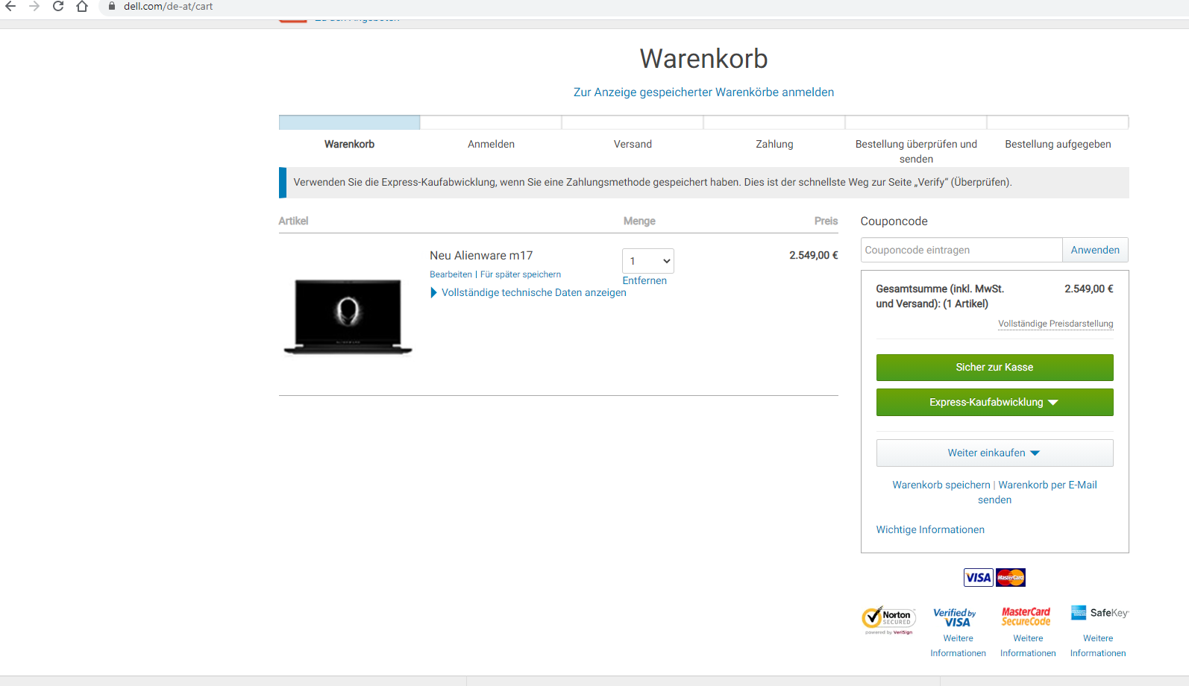This screenshot has width=1189, height=686.
Task: Click the Norton Secured badge
Action: pos(888,619)
